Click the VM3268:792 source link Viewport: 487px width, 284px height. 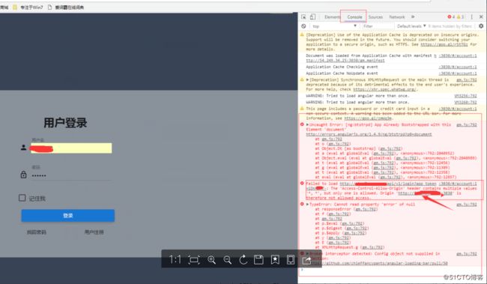465,102
